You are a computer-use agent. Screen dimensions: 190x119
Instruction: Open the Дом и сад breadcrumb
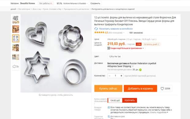click(36, 9)
